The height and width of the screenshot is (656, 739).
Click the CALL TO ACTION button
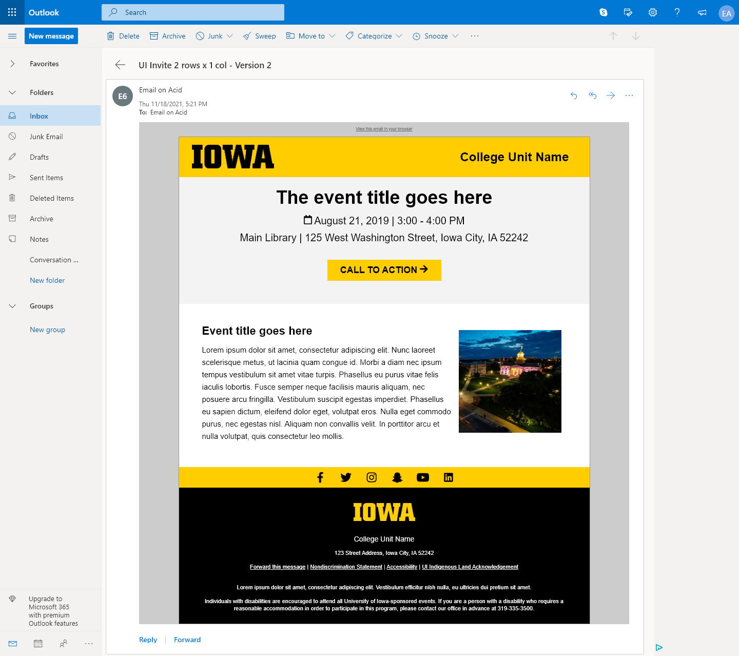384,270
